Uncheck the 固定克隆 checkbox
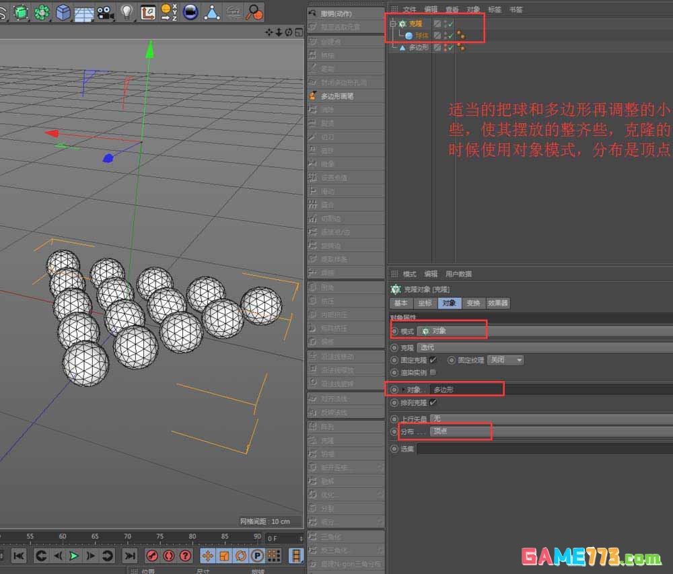This screenshot has width=673, height=574. click(433, 360)
